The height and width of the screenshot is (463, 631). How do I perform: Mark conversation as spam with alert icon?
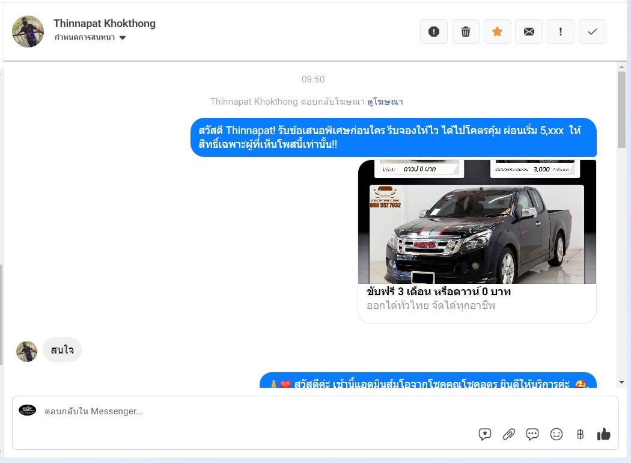point(433,31)
